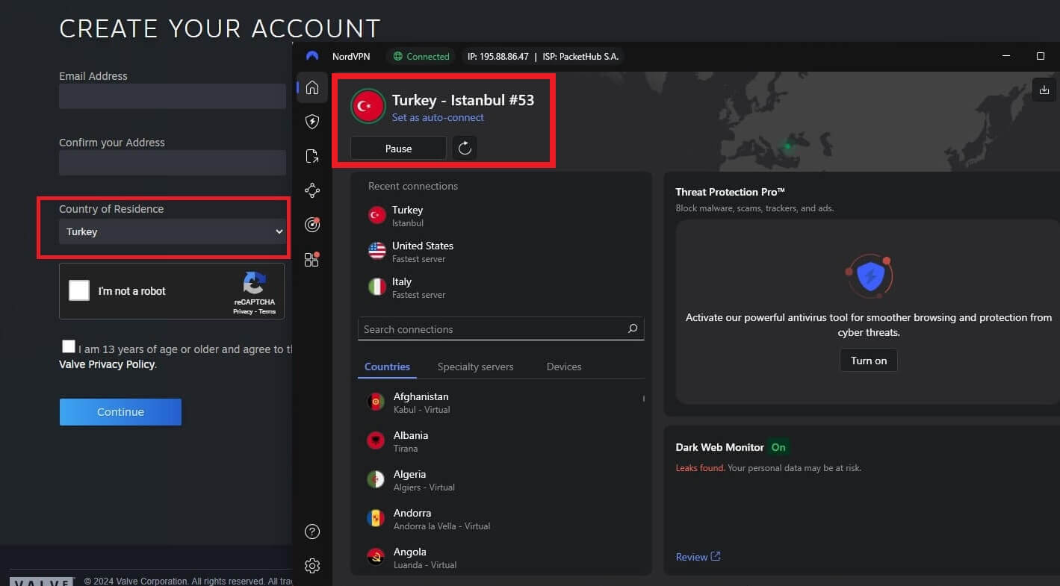Open the file sharing sidebar icon
This screenshot has width=1060, height=586.
click(x=312, y=156)
